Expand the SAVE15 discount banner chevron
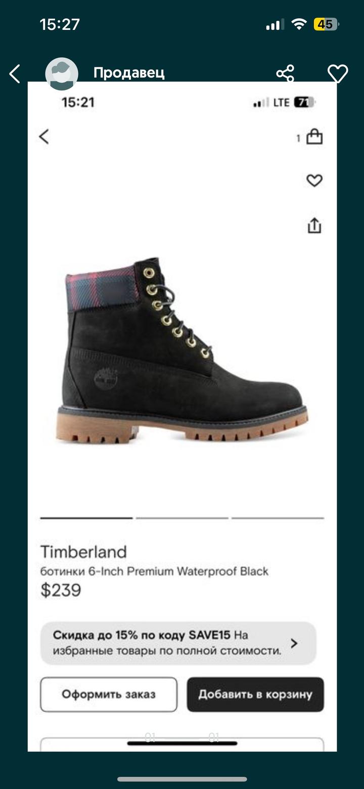This screenshot has width=364, height=789. 294,643
